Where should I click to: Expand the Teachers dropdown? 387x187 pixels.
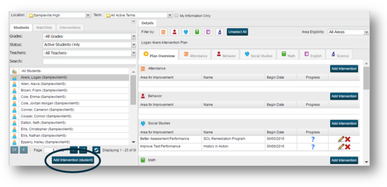(89, 53)
